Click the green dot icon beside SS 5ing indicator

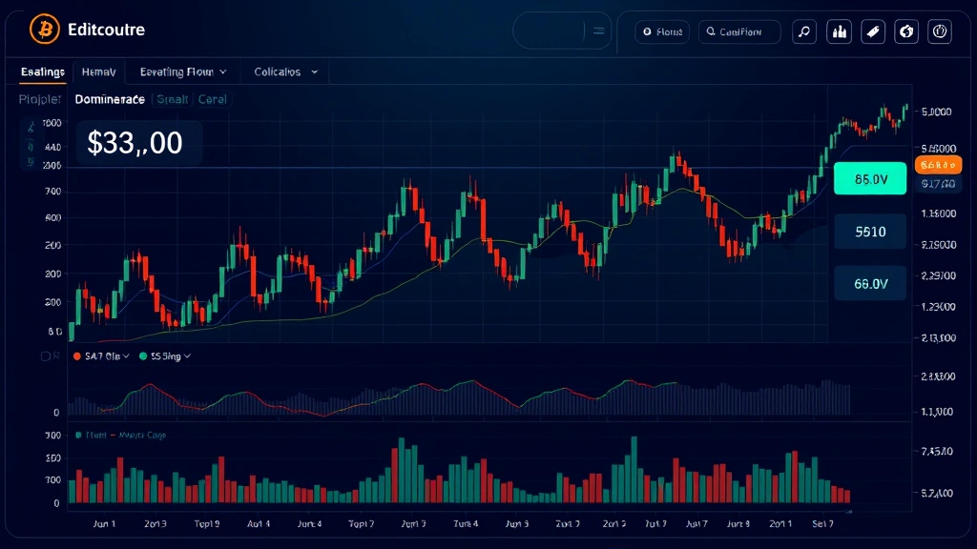143,356
